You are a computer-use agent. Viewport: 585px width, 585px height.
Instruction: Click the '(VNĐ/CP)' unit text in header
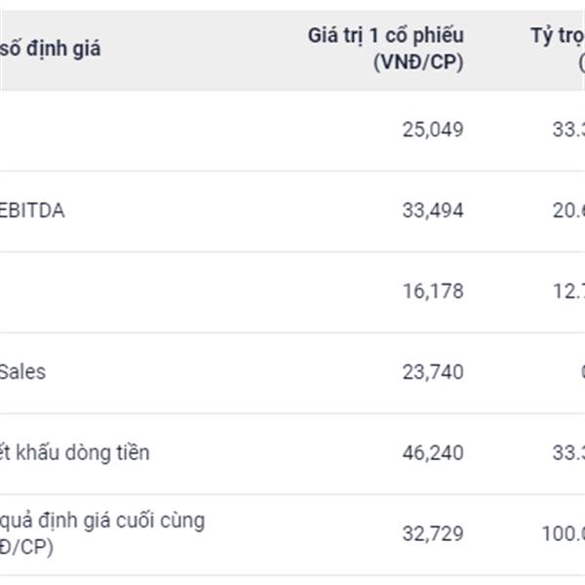418,62
